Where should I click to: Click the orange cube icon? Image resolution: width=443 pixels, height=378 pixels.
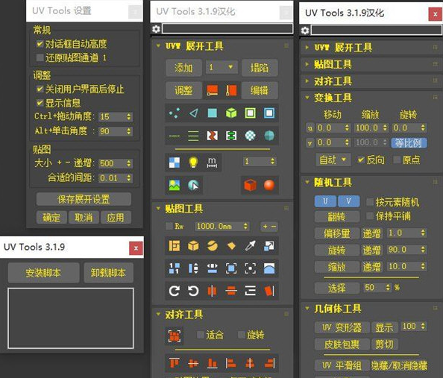(x=250, y=186)
